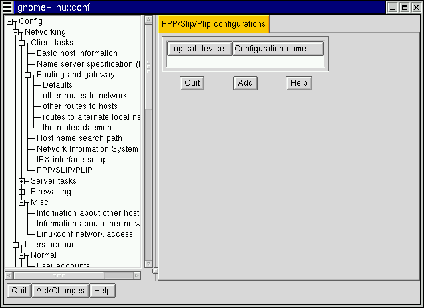
Task: Open the PPP/SLIP/PLIP tree entry
Action: pyautogui.click(x=64, y=170)
